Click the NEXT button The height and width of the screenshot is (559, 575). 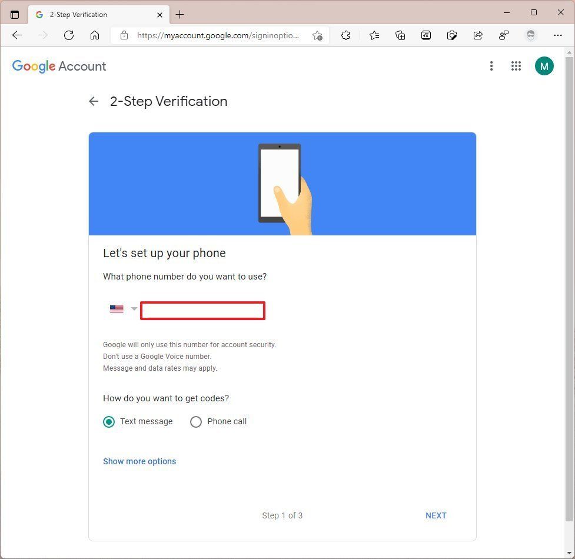[x=436, y=515]
